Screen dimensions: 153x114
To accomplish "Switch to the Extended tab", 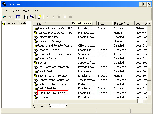I will [41, 106].
